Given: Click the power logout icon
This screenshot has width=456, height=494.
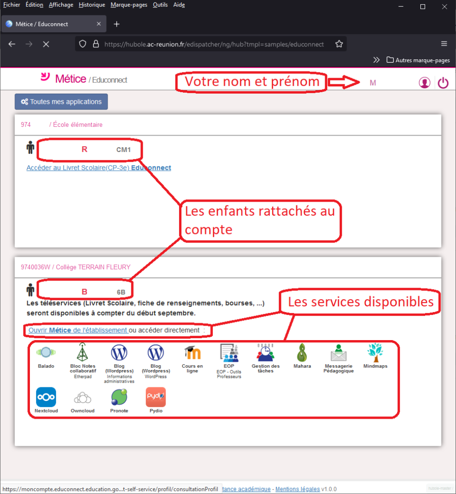Looking at the screenshot, I should point(443,82).
